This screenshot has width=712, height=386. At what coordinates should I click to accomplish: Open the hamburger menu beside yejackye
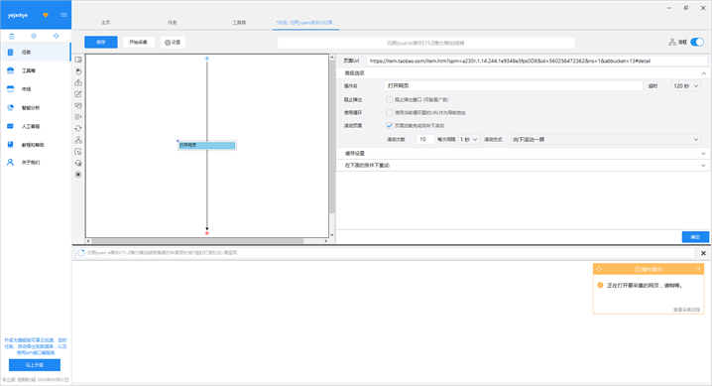tap(63, 15)
